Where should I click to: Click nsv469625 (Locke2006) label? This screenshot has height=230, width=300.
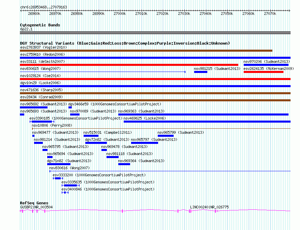click(x=145, y=118)
